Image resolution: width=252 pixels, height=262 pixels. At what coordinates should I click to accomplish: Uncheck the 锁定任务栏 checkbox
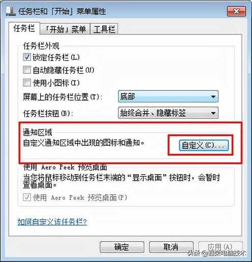[27, 57]
